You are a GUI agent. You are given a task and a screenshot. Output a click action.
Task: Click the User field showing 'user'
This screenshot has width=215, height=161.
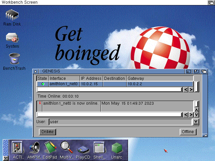120,122
